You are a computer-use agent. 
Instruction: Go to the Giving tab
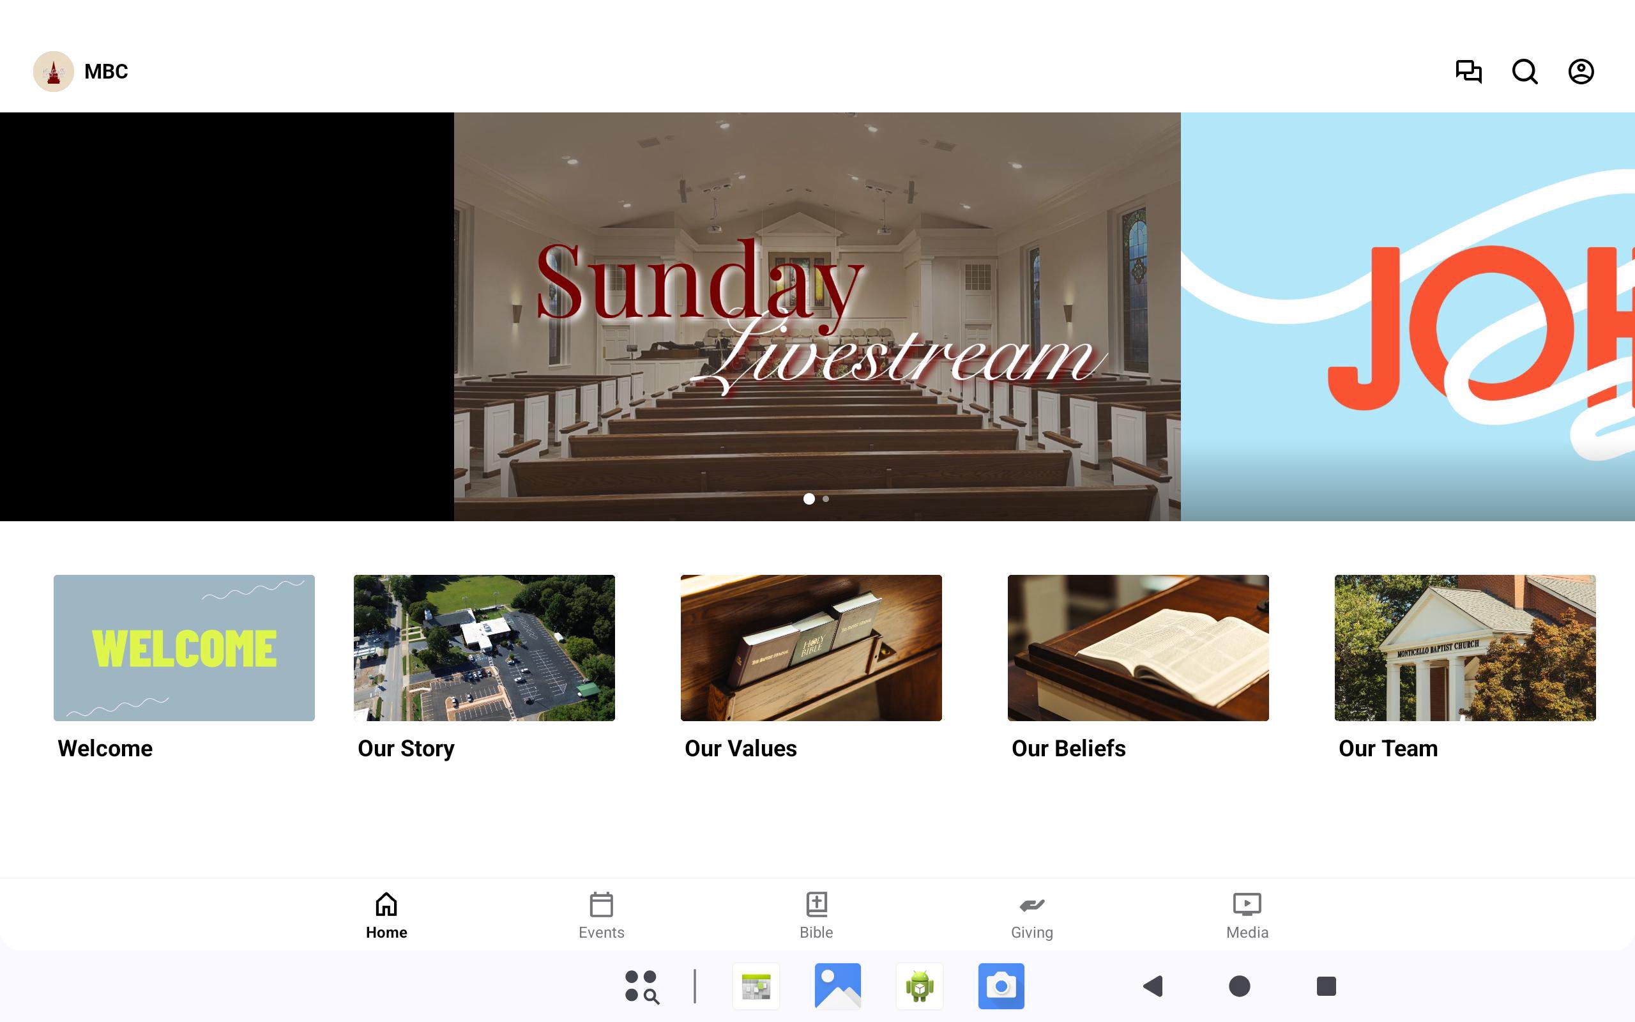pos(1031,915)
